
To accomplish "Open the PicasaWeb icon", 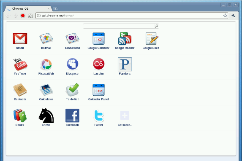I will tap(46, 64).
